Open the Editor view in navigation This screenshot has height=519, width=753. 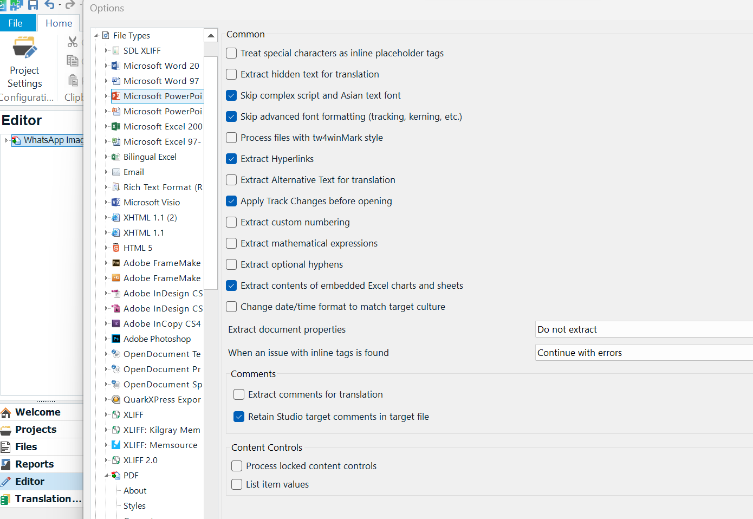point(41,482)
